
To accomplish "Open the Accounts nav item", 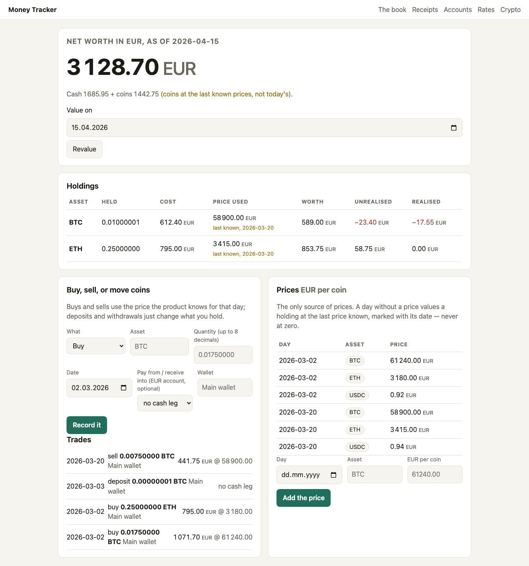I will coord(458,10).
